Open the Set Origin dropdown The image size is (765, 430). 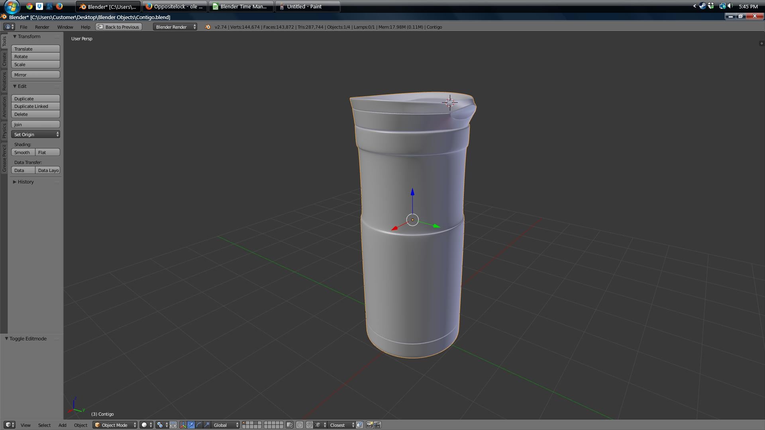coord(35,134)
